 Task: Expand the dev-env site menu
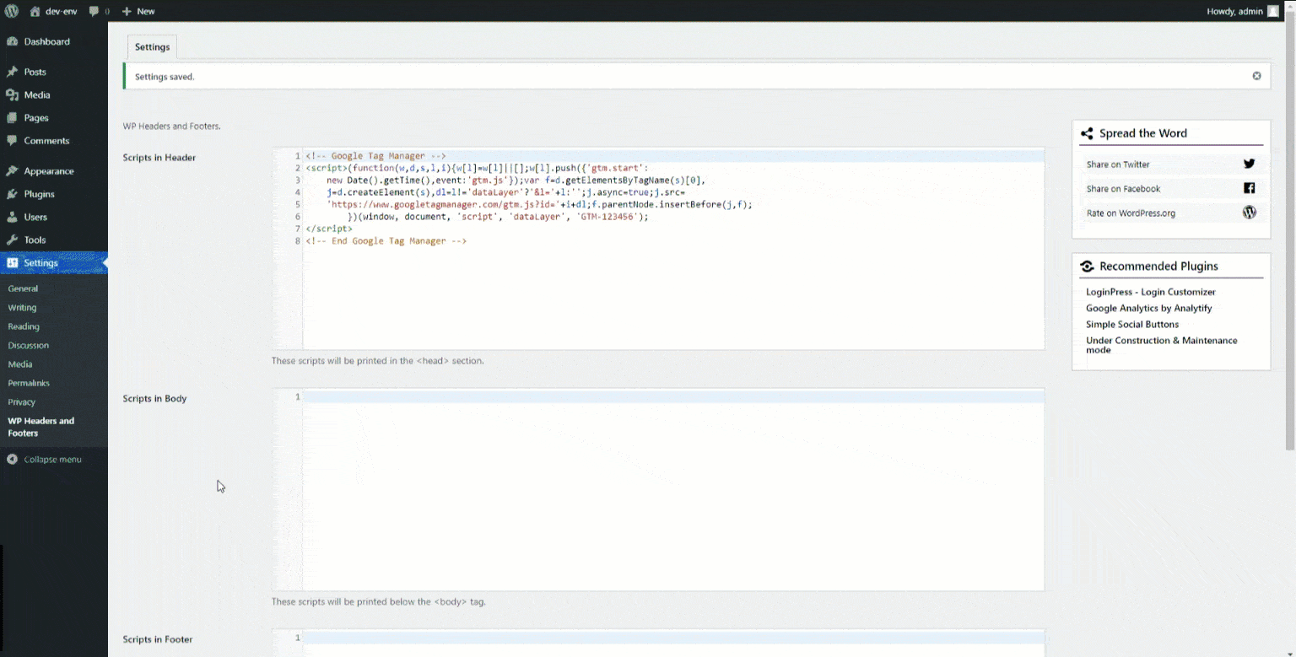pos(52,11)
